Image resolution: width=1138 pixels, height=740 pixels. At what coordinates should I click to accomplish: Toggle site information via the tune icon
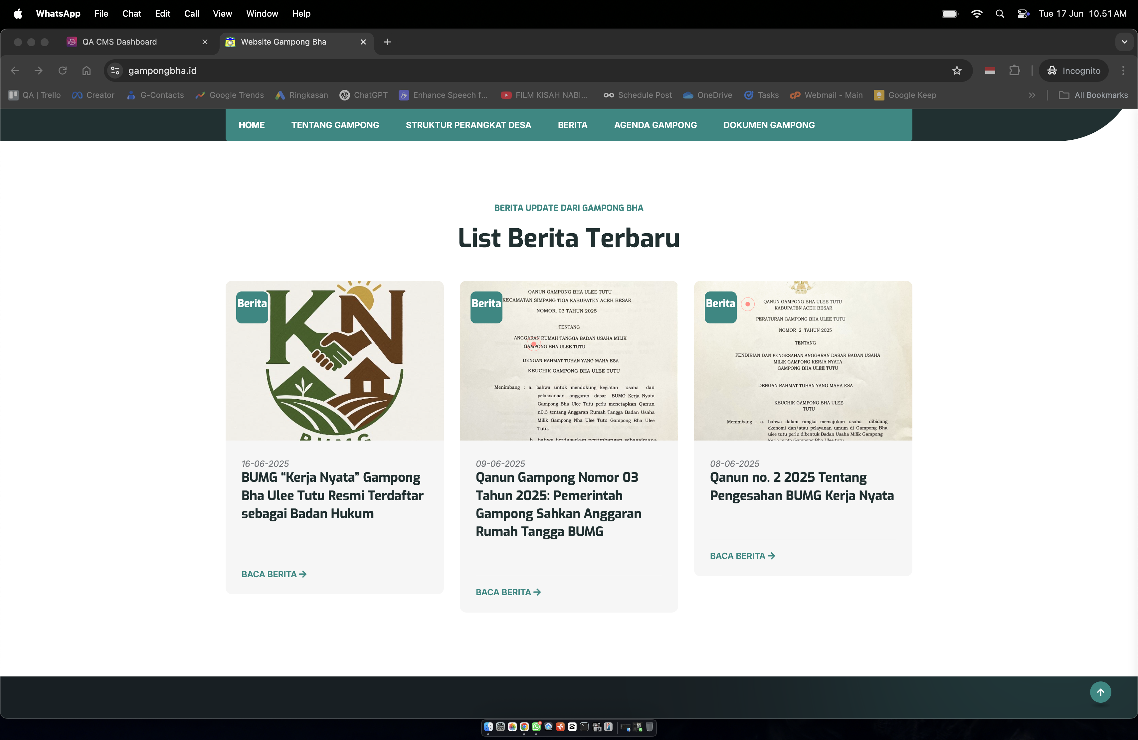pos(114,70)
